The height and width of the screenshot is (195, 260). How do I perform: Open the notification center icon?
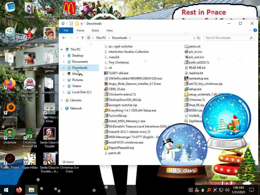(x=252, y=190)
